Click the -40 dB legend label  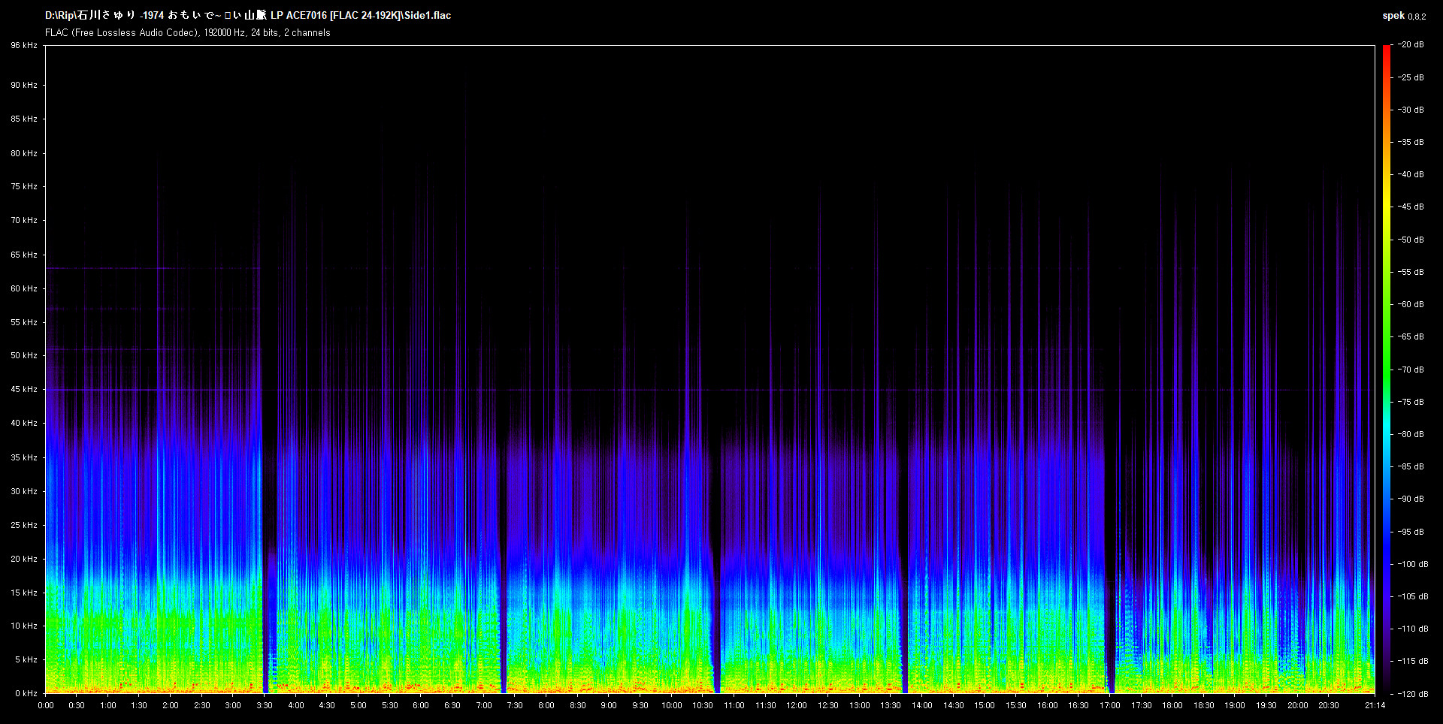point(1411,174)
